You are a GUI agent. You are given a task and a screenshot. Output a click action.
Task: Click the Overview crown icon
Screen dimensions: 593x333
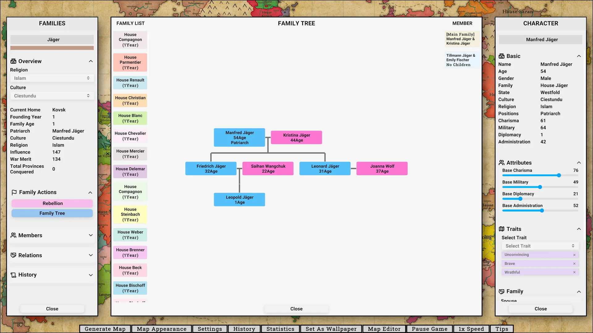click(x=14, y=61)
